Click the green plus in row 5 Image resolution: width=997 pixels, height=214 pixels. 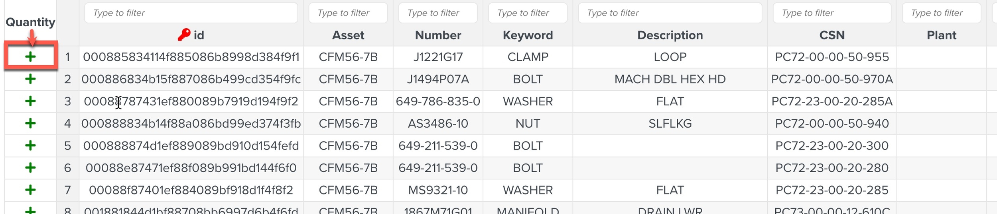point(30,146)
